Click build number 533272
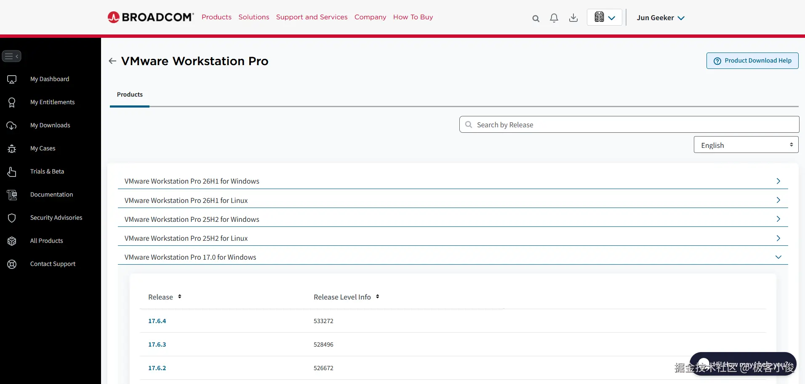 (x=323, y=321)
